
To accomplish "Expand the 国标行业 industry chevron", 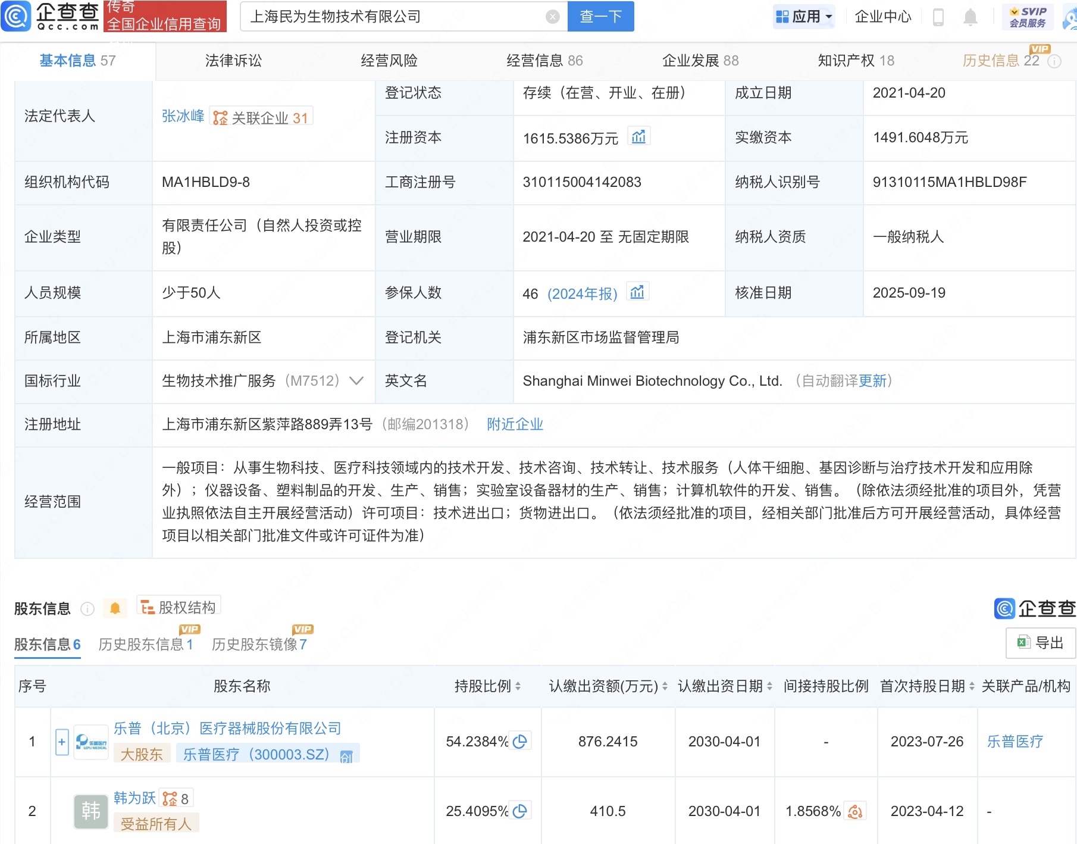I will tap(356, 381).
